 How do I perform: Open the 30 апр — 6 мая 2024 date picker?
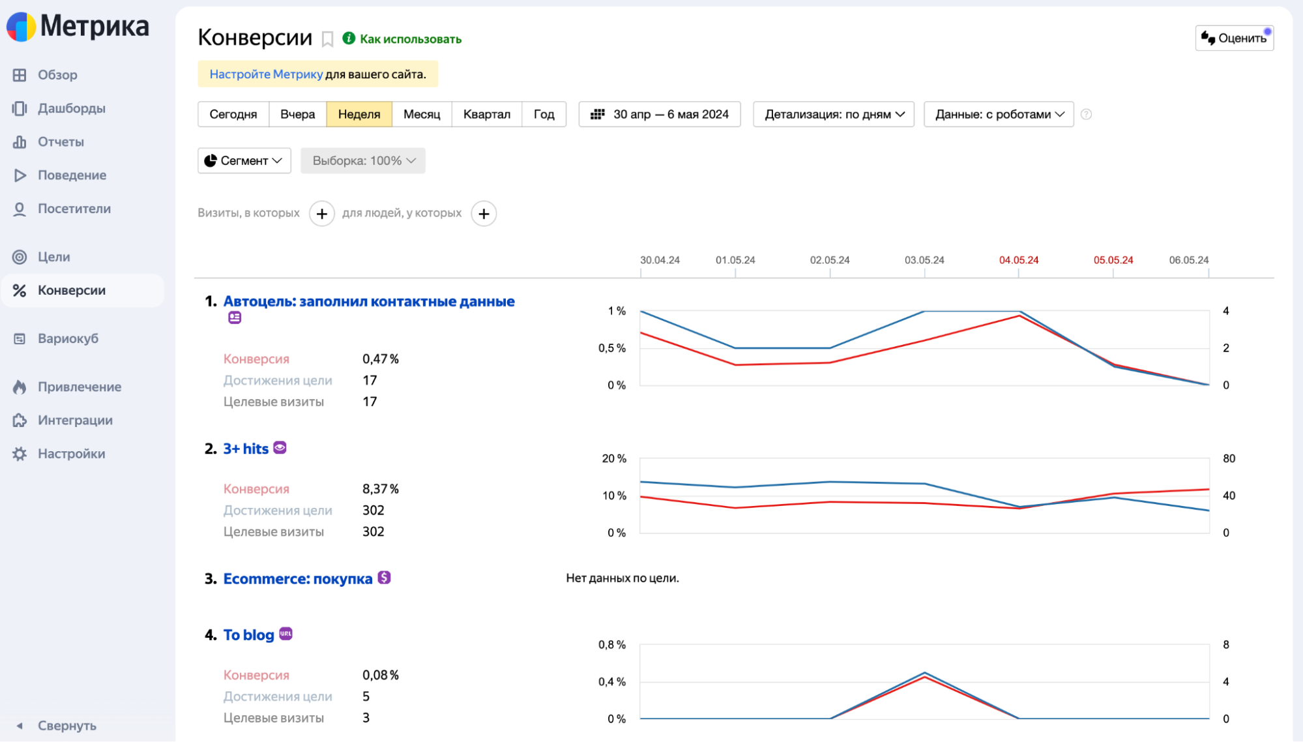(660, 115)
